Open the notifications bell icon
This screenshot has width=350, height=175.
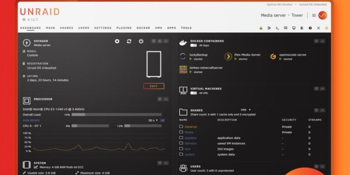pyautogui.click(x=327, y=28)
